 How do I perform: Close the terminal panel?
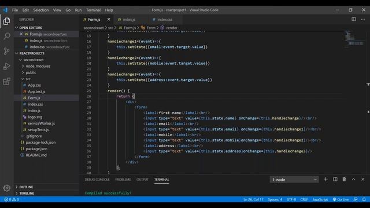click(362, 180)
